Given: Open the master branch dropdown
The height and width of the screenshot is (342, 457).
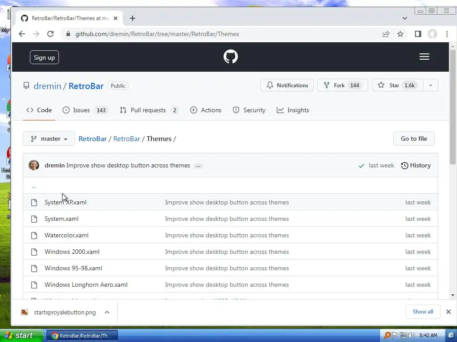Looking at the screenshot, I should [x=49, y=139].
